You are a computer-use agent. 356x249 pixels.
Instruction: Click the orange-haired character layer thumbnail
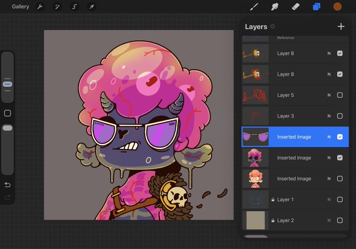[255, 179]
